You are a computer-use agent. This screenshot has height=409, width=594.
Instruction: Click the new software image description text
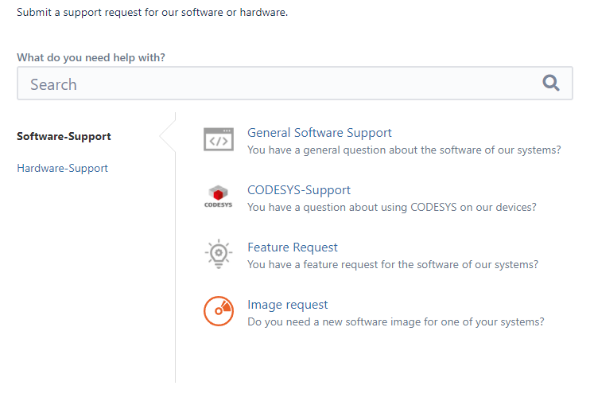pyautogui.click(x=396, y=321)
